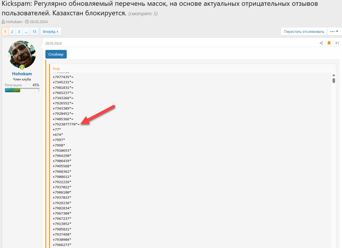This screenshot has width=342, height=248.
Task: Click the code line +7343266*=
Action: [x=63, y=98]
